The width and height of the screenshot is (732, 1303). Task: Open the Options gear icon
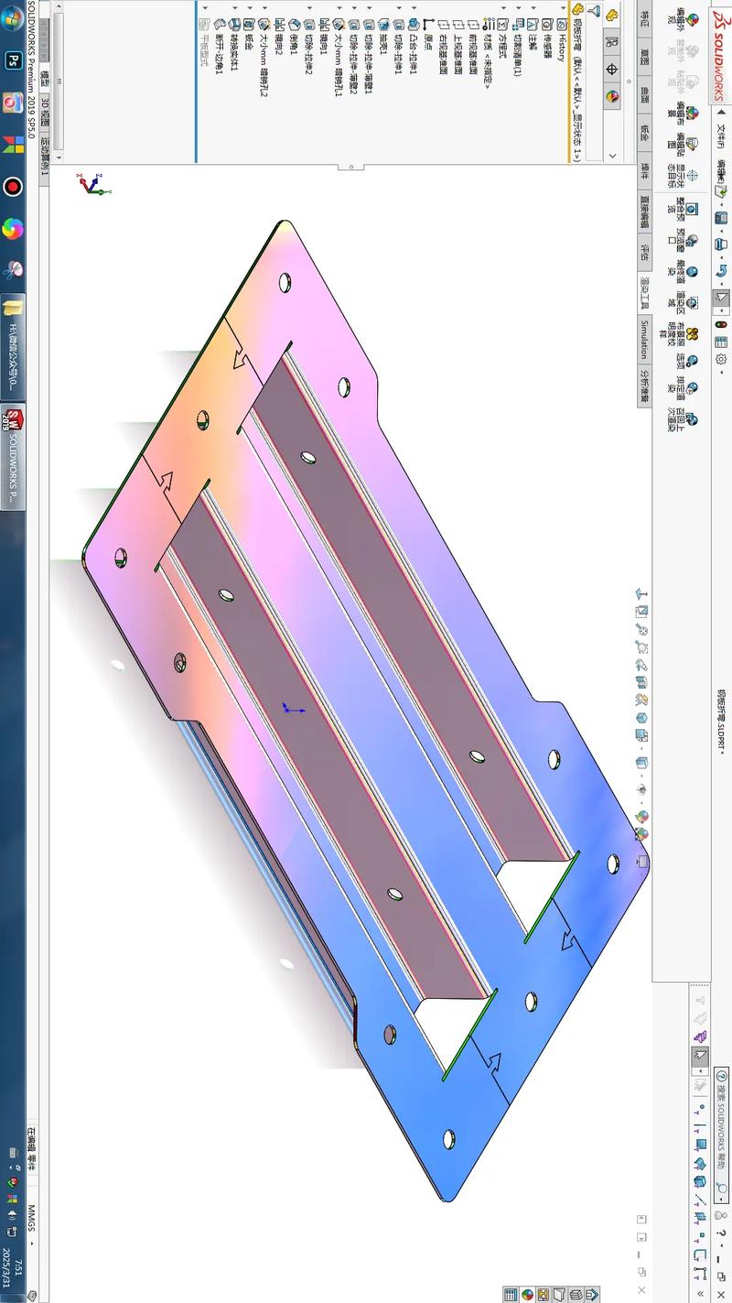720,360
